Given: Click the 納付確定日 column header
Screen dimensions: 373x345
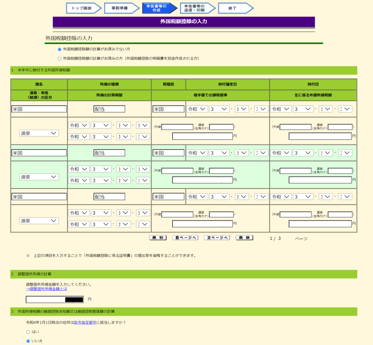Looking at the screenshot, I should pyautogui.click(x=227, y=84).
